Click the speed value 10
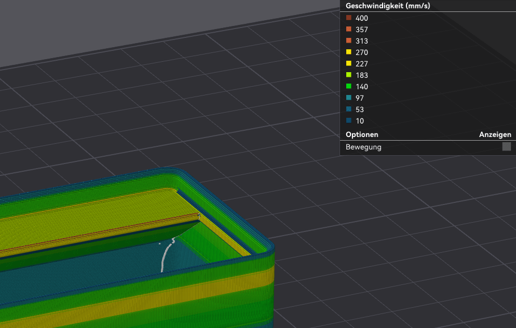This screenshot has height=328, width=516. (x=359, y=121)
